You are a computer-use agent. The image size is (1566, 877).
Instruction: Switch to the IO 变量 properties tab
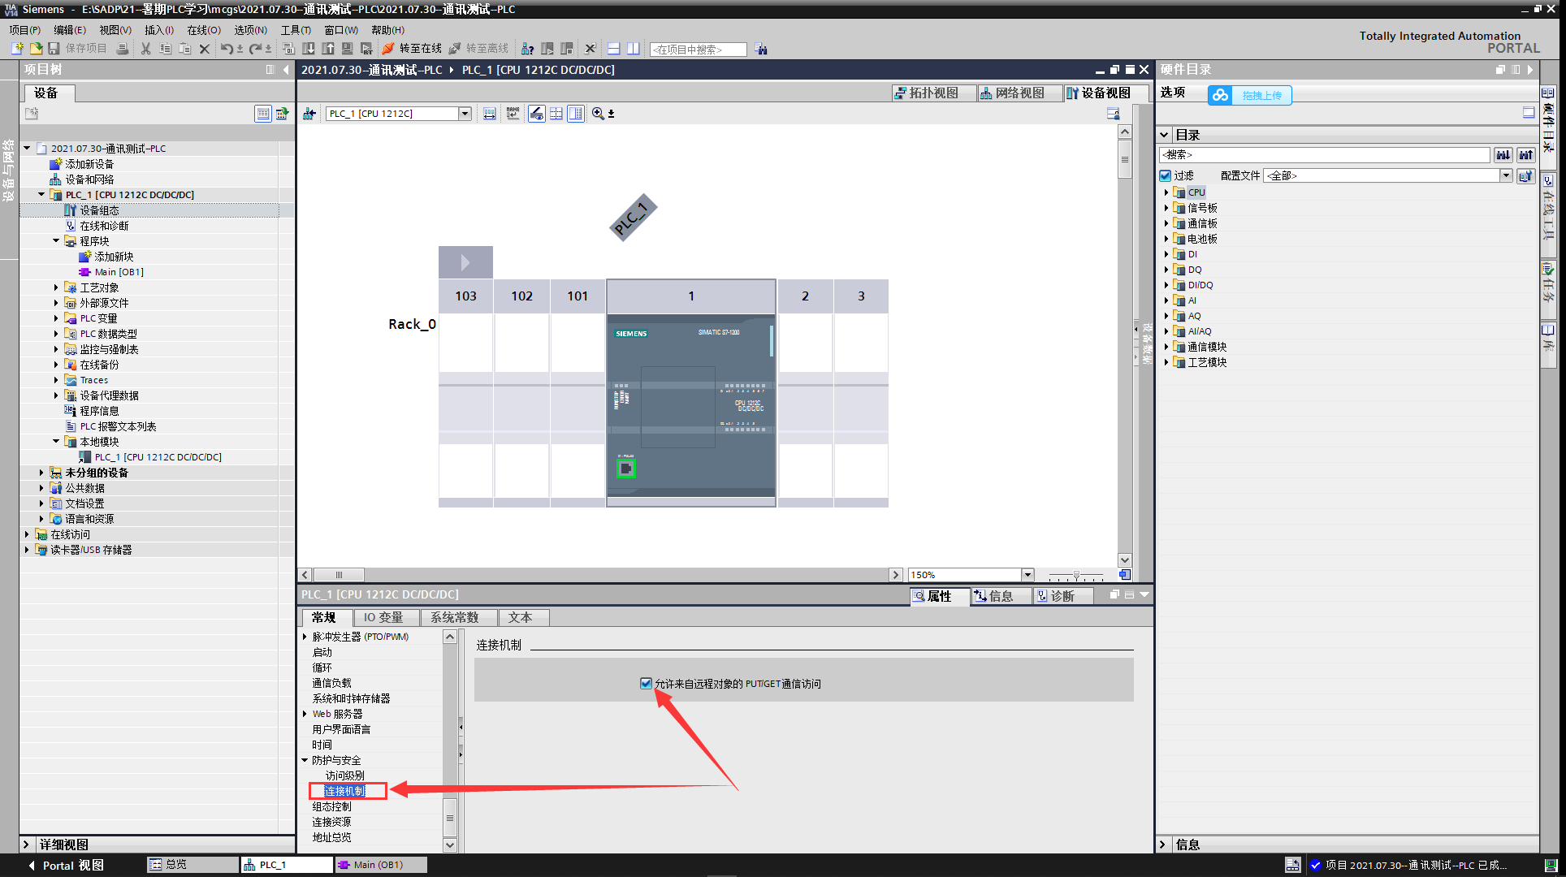click(x=383, y=617)
